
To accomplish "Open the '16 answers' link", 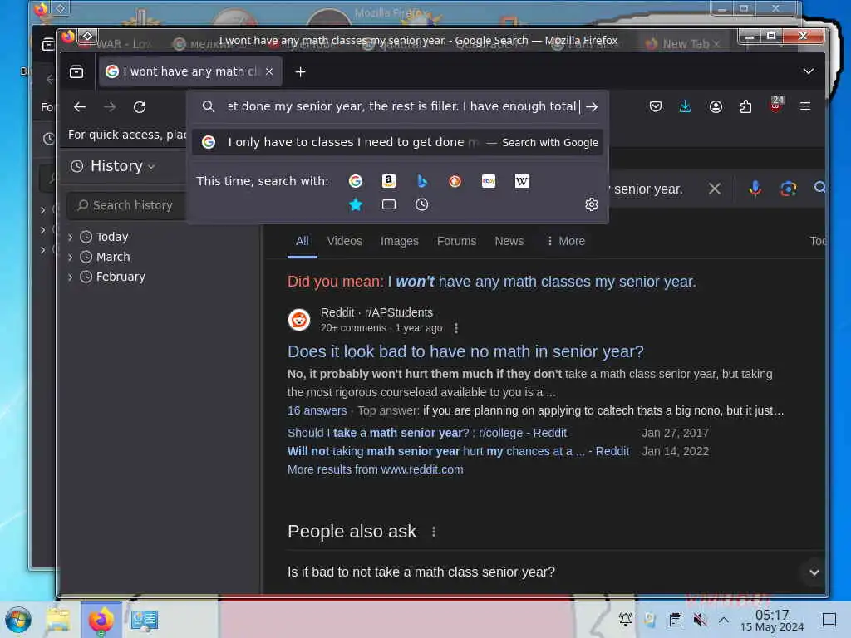I will (x=317, y=410).
